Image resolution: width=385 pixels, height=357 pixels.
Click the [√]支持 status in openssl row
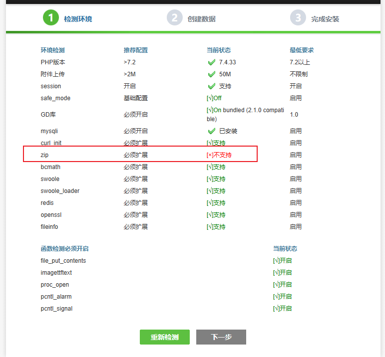[216, 215]
